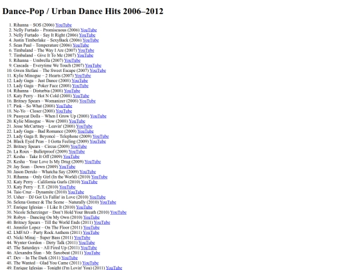Open YouTube link for Dev – In The Dark
The image size is (360, 270).
69,257
